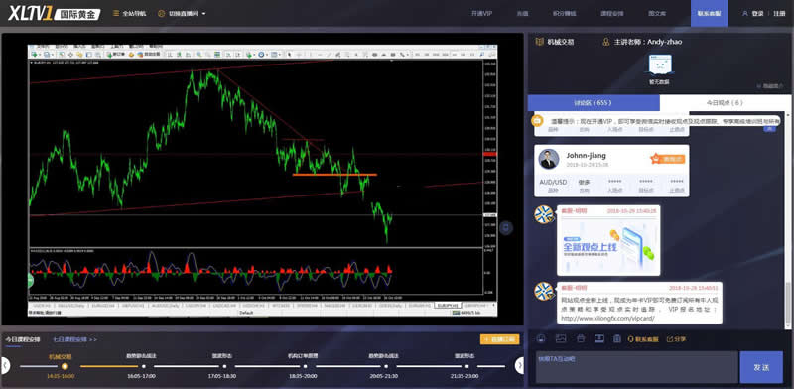Click the user icon beside 登录

pyautogui.click(x=745, y=14)
